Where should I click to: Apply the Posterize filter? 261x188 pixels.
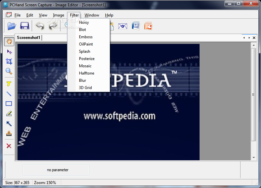pos(89,59)
